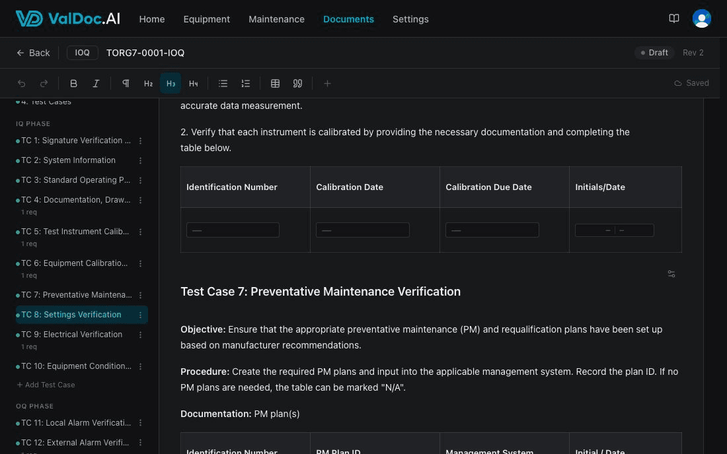Click the Draft status badge
Image resolution: width=727 pixels, height=454 pixels.
pos(654,53)
